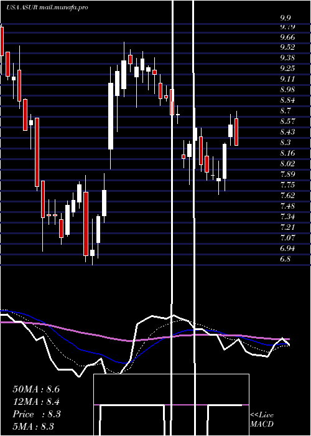
Task: Click the 'Price : 8.3' indicator text
Action: pyautogui.click(x=36, y=414)
